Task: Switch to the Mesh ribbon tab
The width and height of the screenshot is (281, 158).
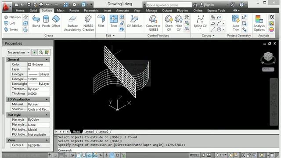Action: click(x=61, y=11)
